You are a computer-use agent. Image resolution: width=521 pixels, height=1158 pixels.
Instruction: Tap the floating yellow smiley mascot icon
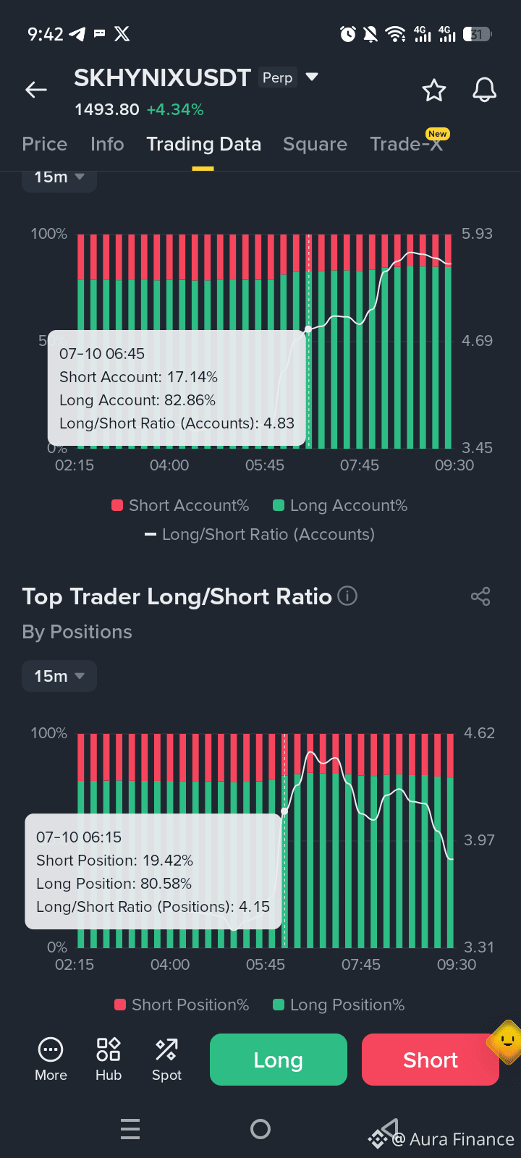506,1043
